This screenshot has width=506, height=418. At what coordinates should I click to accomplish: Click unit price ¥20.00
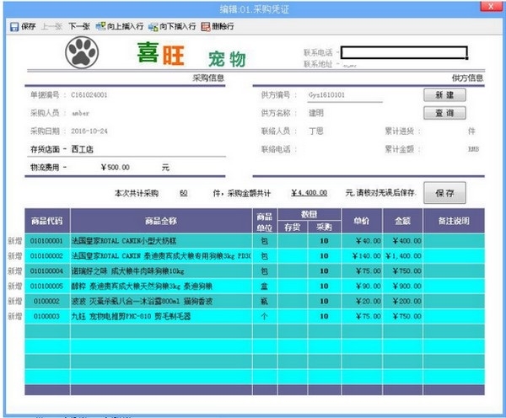pyautogui.click(x=369, y=301)
